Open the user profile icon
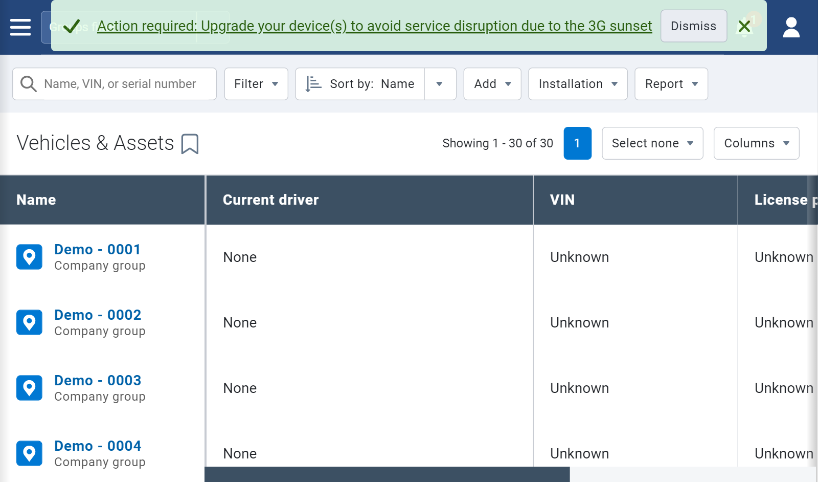This screenshot has width=818, height=482. pyautogui.click(x=791, y=27)
